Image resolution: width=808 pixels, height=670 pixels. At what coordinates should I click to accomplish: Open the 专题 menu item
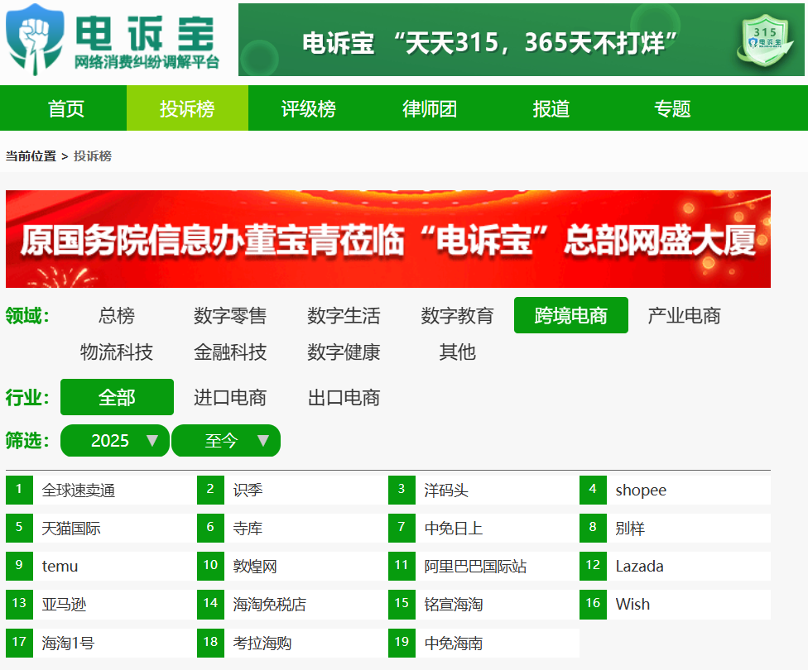671,108
